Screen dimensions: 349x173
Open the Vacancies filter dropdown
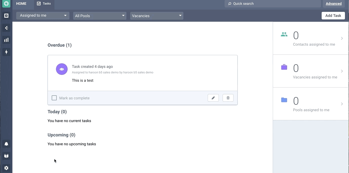click(157, 16)
